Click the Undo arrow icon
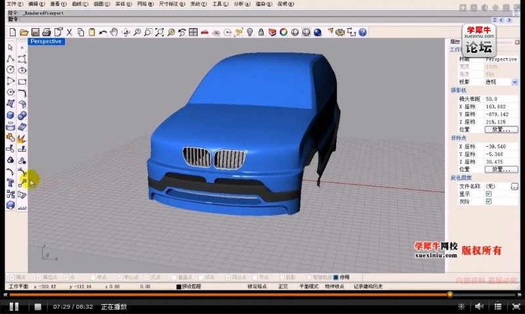The width and height of the screenshot is (525, 314). [103, 32]
